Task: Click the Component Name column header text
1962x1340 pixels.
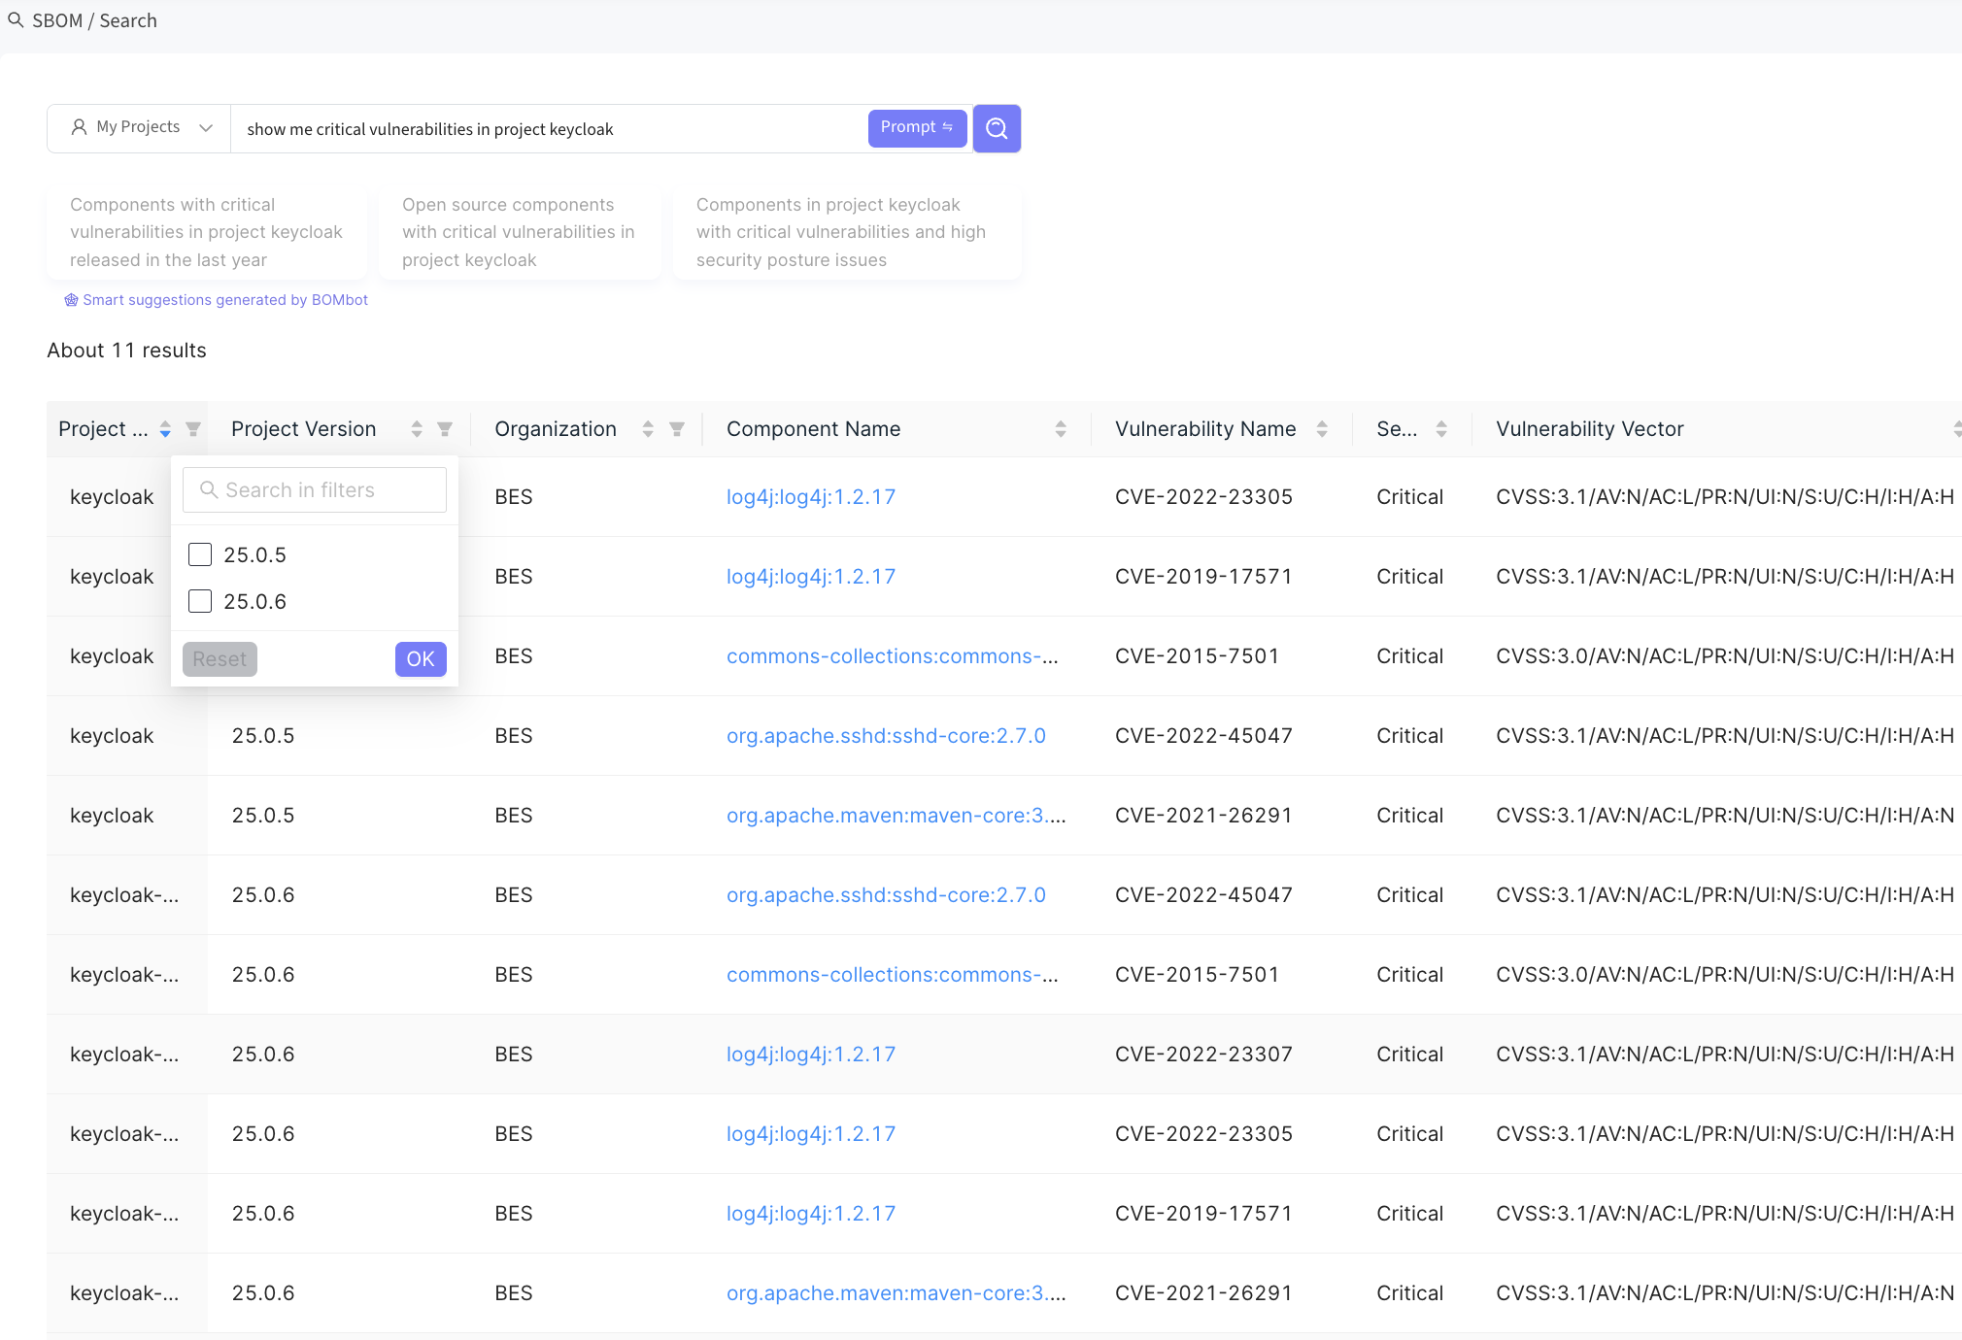Action: click(x=814, y=429)
